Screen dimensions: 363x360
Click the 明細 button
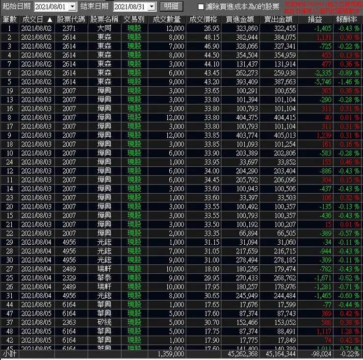click(x=171, y=6)
